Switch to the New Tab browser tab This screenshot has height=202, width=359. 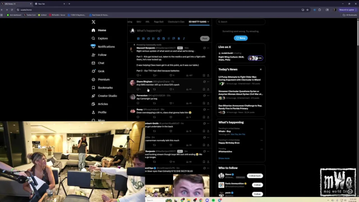point(49,4)
